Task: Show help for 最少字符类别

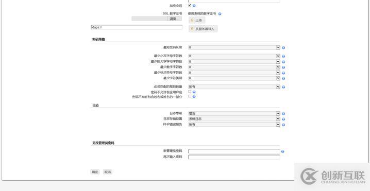Action: [283, 79]
